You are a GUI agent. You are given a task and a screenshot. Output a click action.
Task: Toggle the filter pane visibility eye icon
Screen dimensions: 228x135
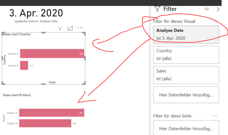pyautogui.click(x=207, y=9)
